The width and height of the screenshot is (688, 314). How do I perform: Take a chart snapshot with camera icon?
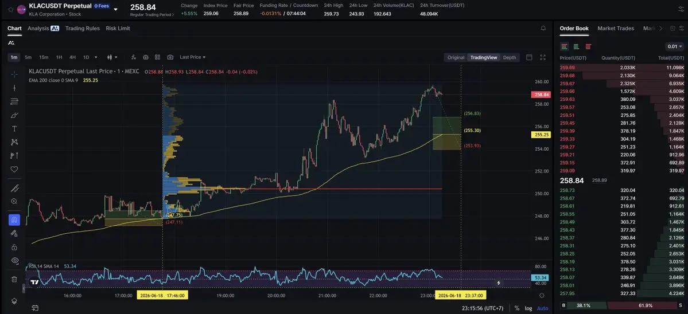(x=170, y=57)
